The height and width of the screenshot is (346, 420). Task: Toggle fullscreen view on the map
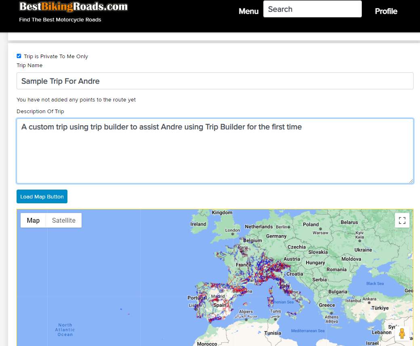point(402,220)
